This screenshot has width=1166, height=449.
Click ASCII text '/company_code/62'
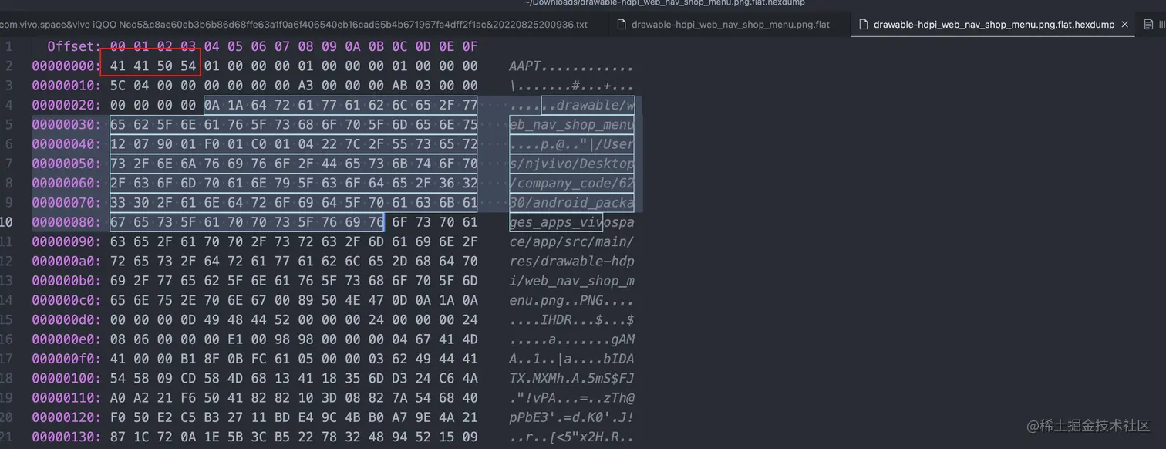571,183
